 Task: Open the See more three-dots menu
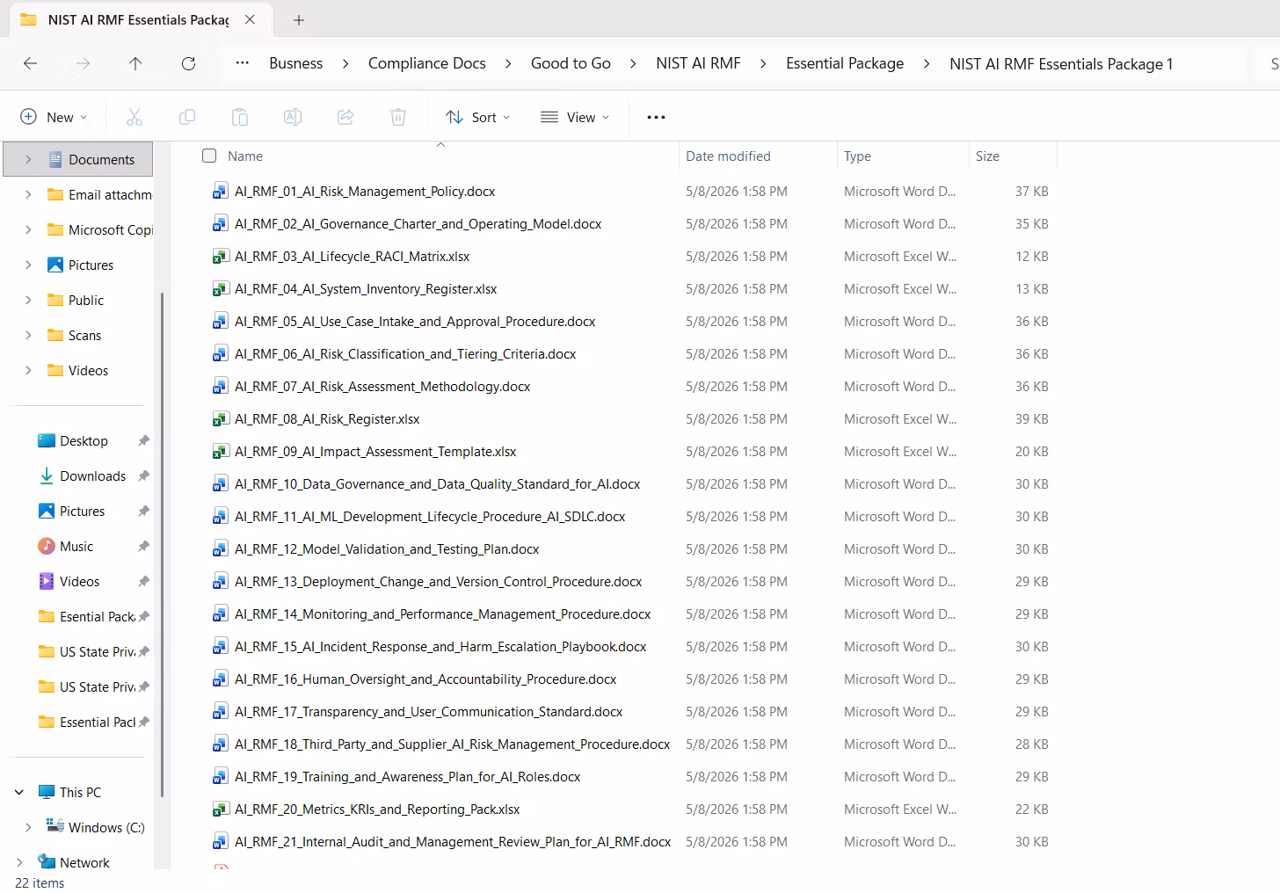(x=656, y=117)
